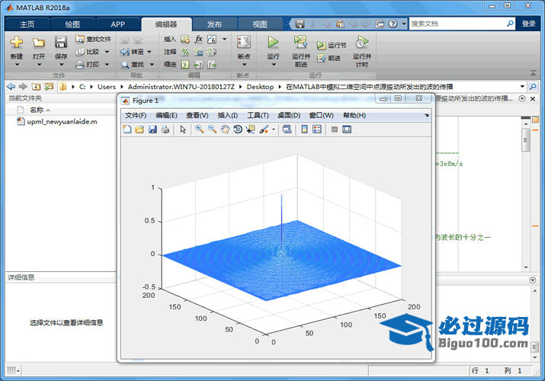Open the dropdown arrow beside 打印

pos(107,64)
